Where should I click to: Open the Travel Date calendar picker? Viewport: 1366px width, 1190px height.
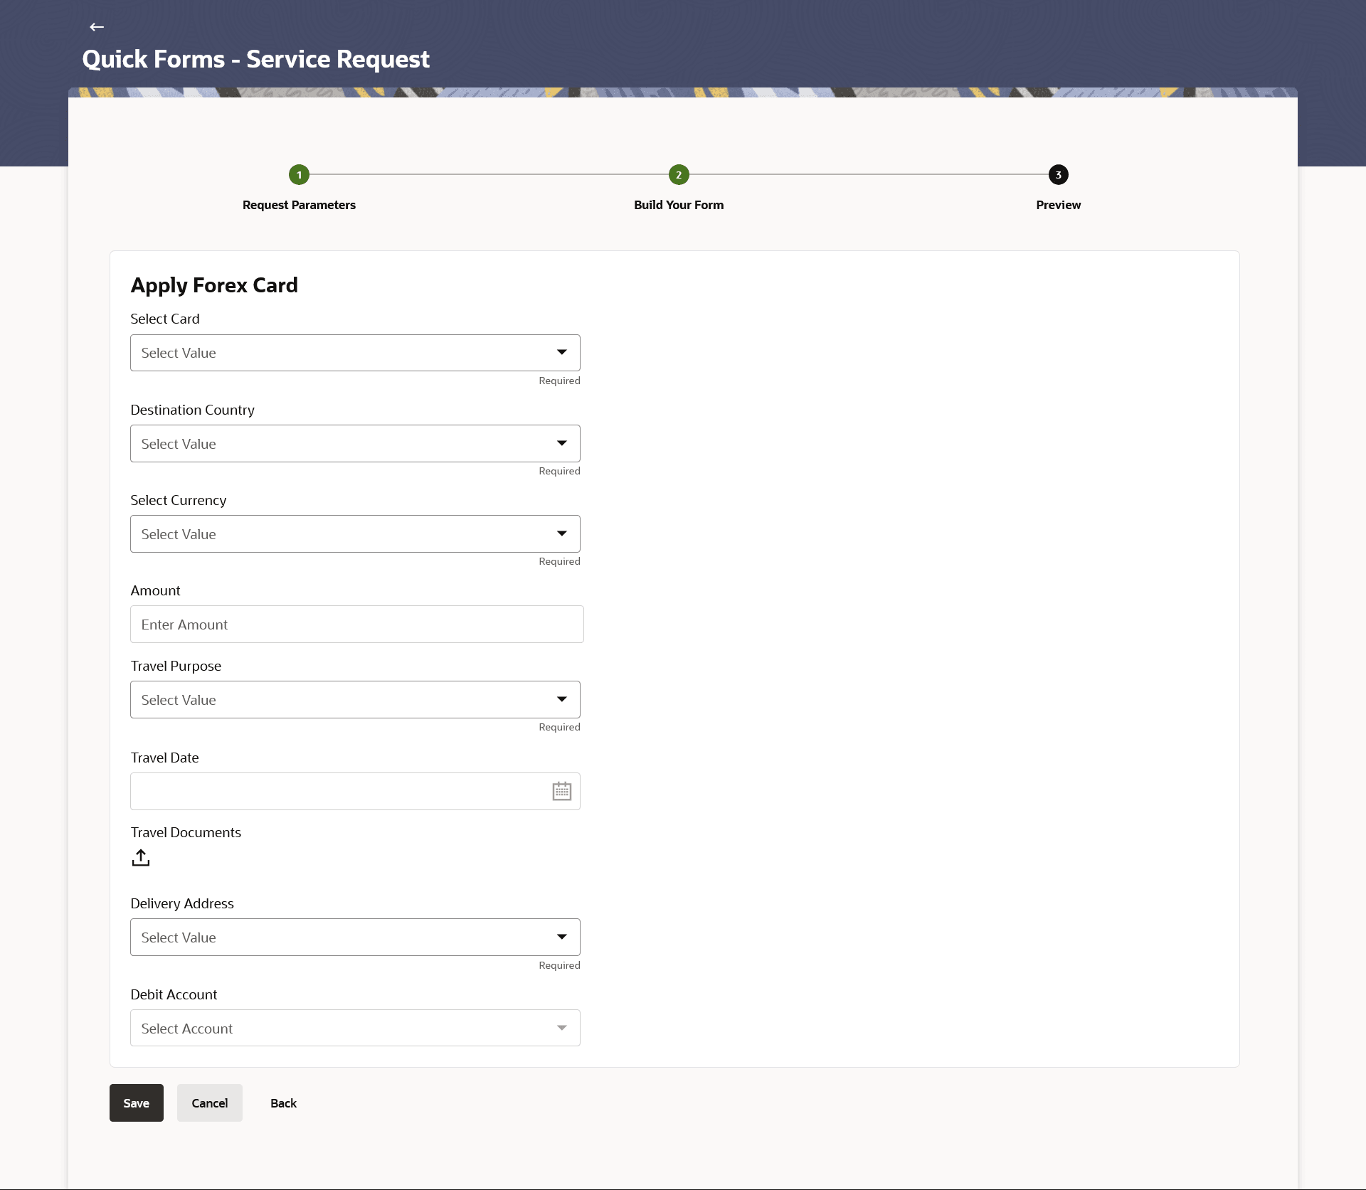tap(561, 791)
